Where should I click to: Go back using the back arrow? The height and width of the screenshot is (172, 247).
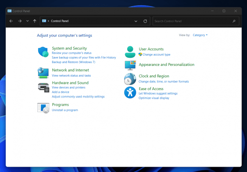click(11, 21)
